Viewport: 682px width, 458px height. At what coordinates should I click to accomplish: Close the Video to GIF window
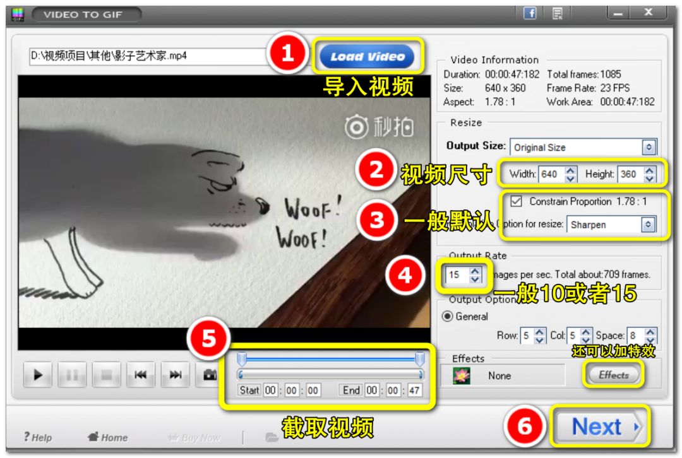click(x=648, y=13)
